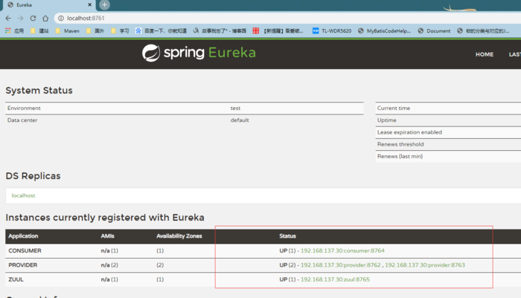521x298 pixels.
Task: Open the LAST navigation item
Action: [x=515, y=54]
